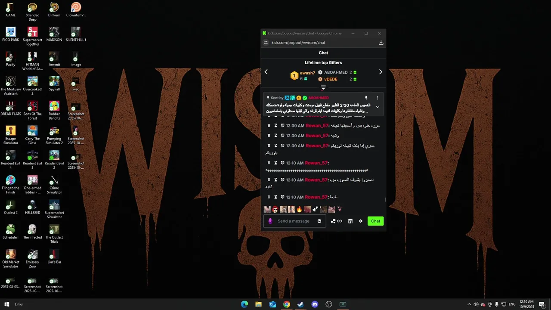Select the Sons Of The Forest desktop icon
Screen dimensions: 551x310
32,111
